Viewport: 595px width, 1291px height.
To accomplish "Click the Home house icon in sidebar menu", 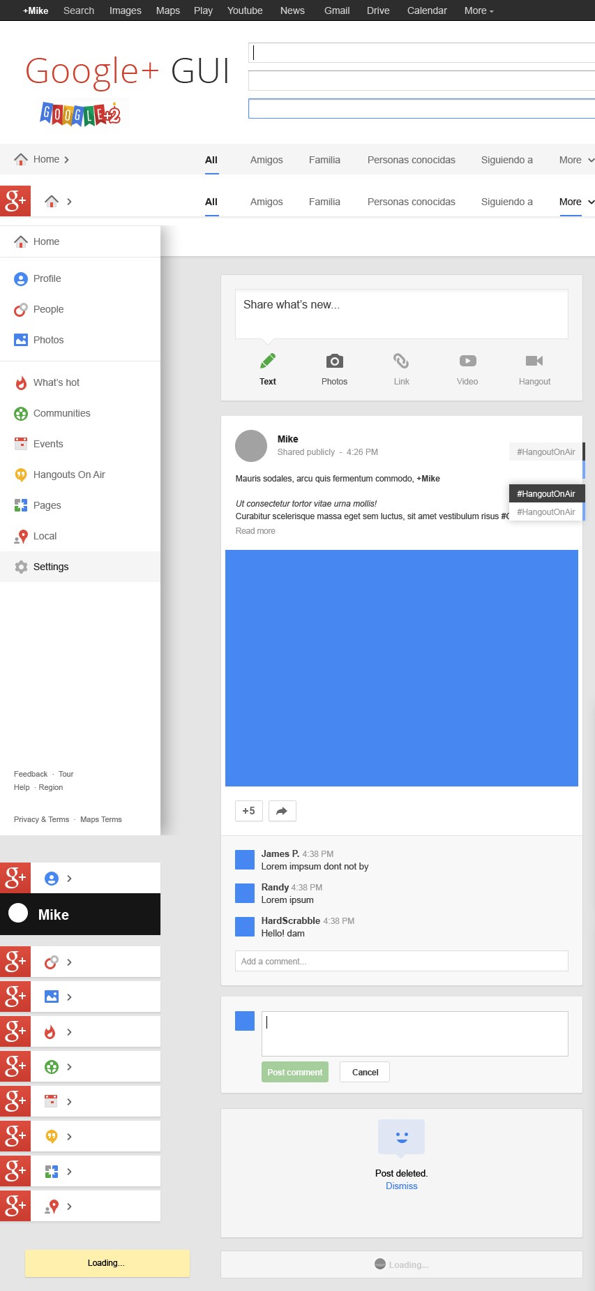I will pos(21,241).
